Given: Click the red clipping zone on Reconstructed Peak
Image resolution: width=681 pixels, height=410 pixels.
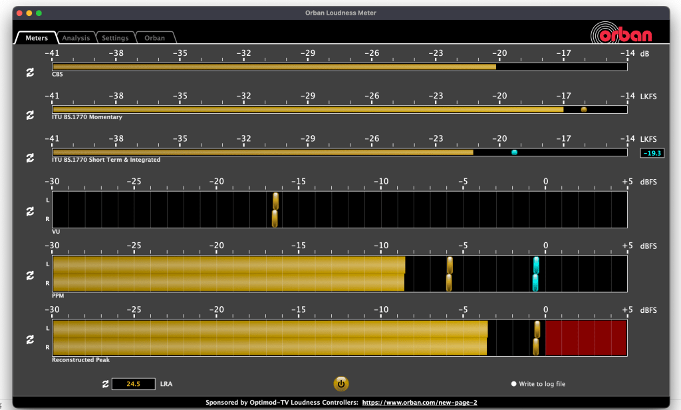Looking at the screenshot, I should pos(585,338).
